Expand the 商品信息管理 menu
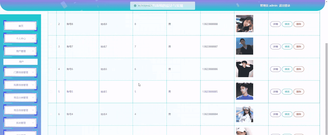Screen dimensions: 328x135 [20, 110]
